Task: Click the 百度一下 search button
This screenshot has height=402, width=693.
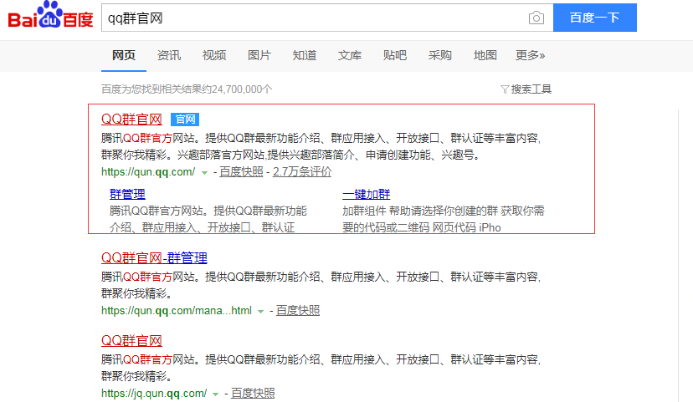Action: [595, 18]
